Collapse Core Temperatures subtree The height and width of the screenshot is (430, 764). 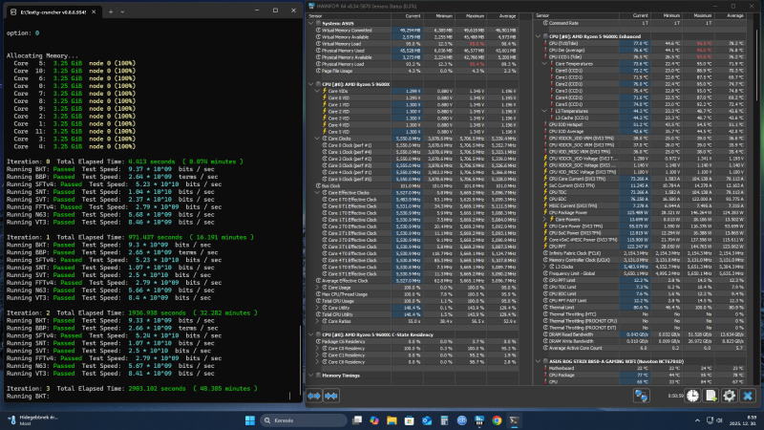(x=544, y=64)
